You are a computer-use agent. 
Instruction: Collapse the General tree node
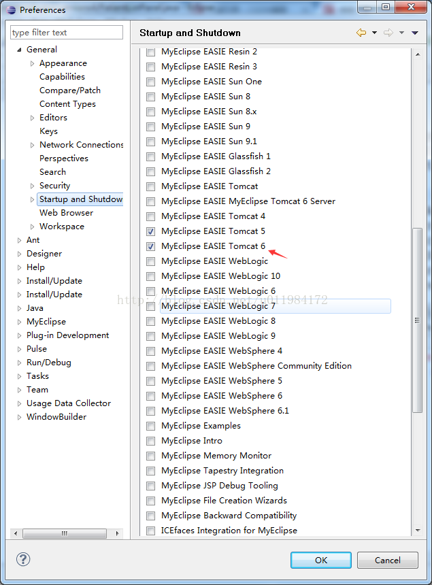(20, 50)
